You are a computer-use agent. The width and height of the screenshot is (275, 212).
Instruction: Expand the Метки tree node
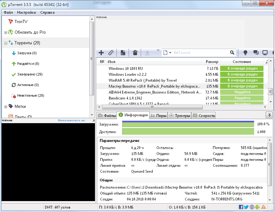[6, 107]
